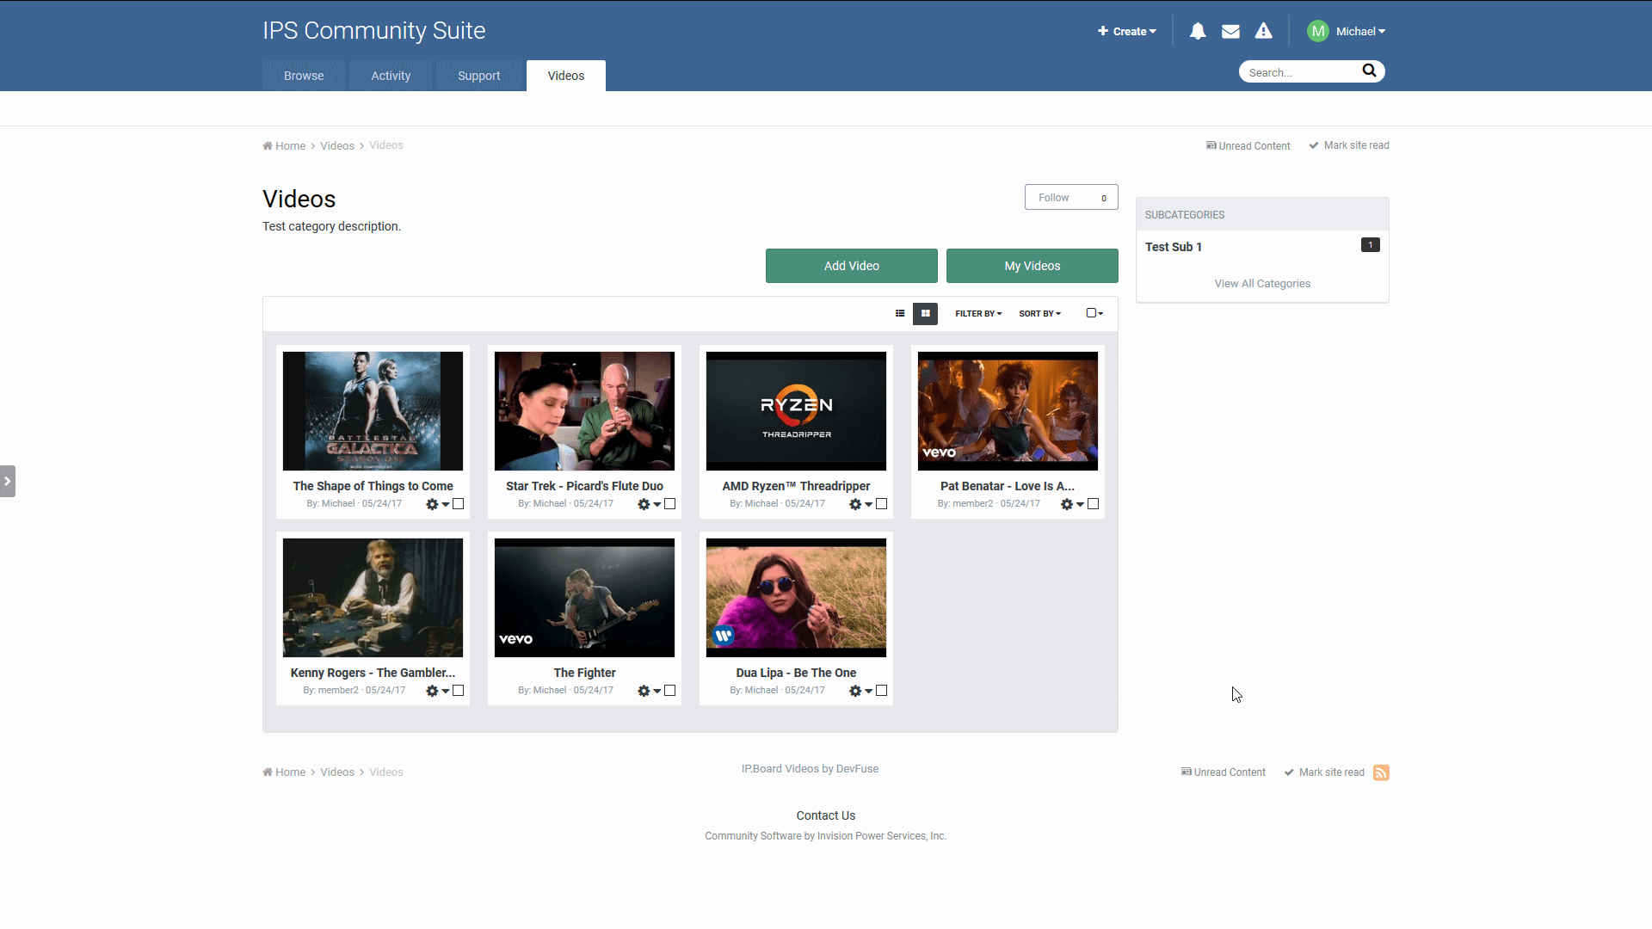Screen dimensions: 1652x929
Task: Click the search magnifier icon
Action: tap(1370, 71)
